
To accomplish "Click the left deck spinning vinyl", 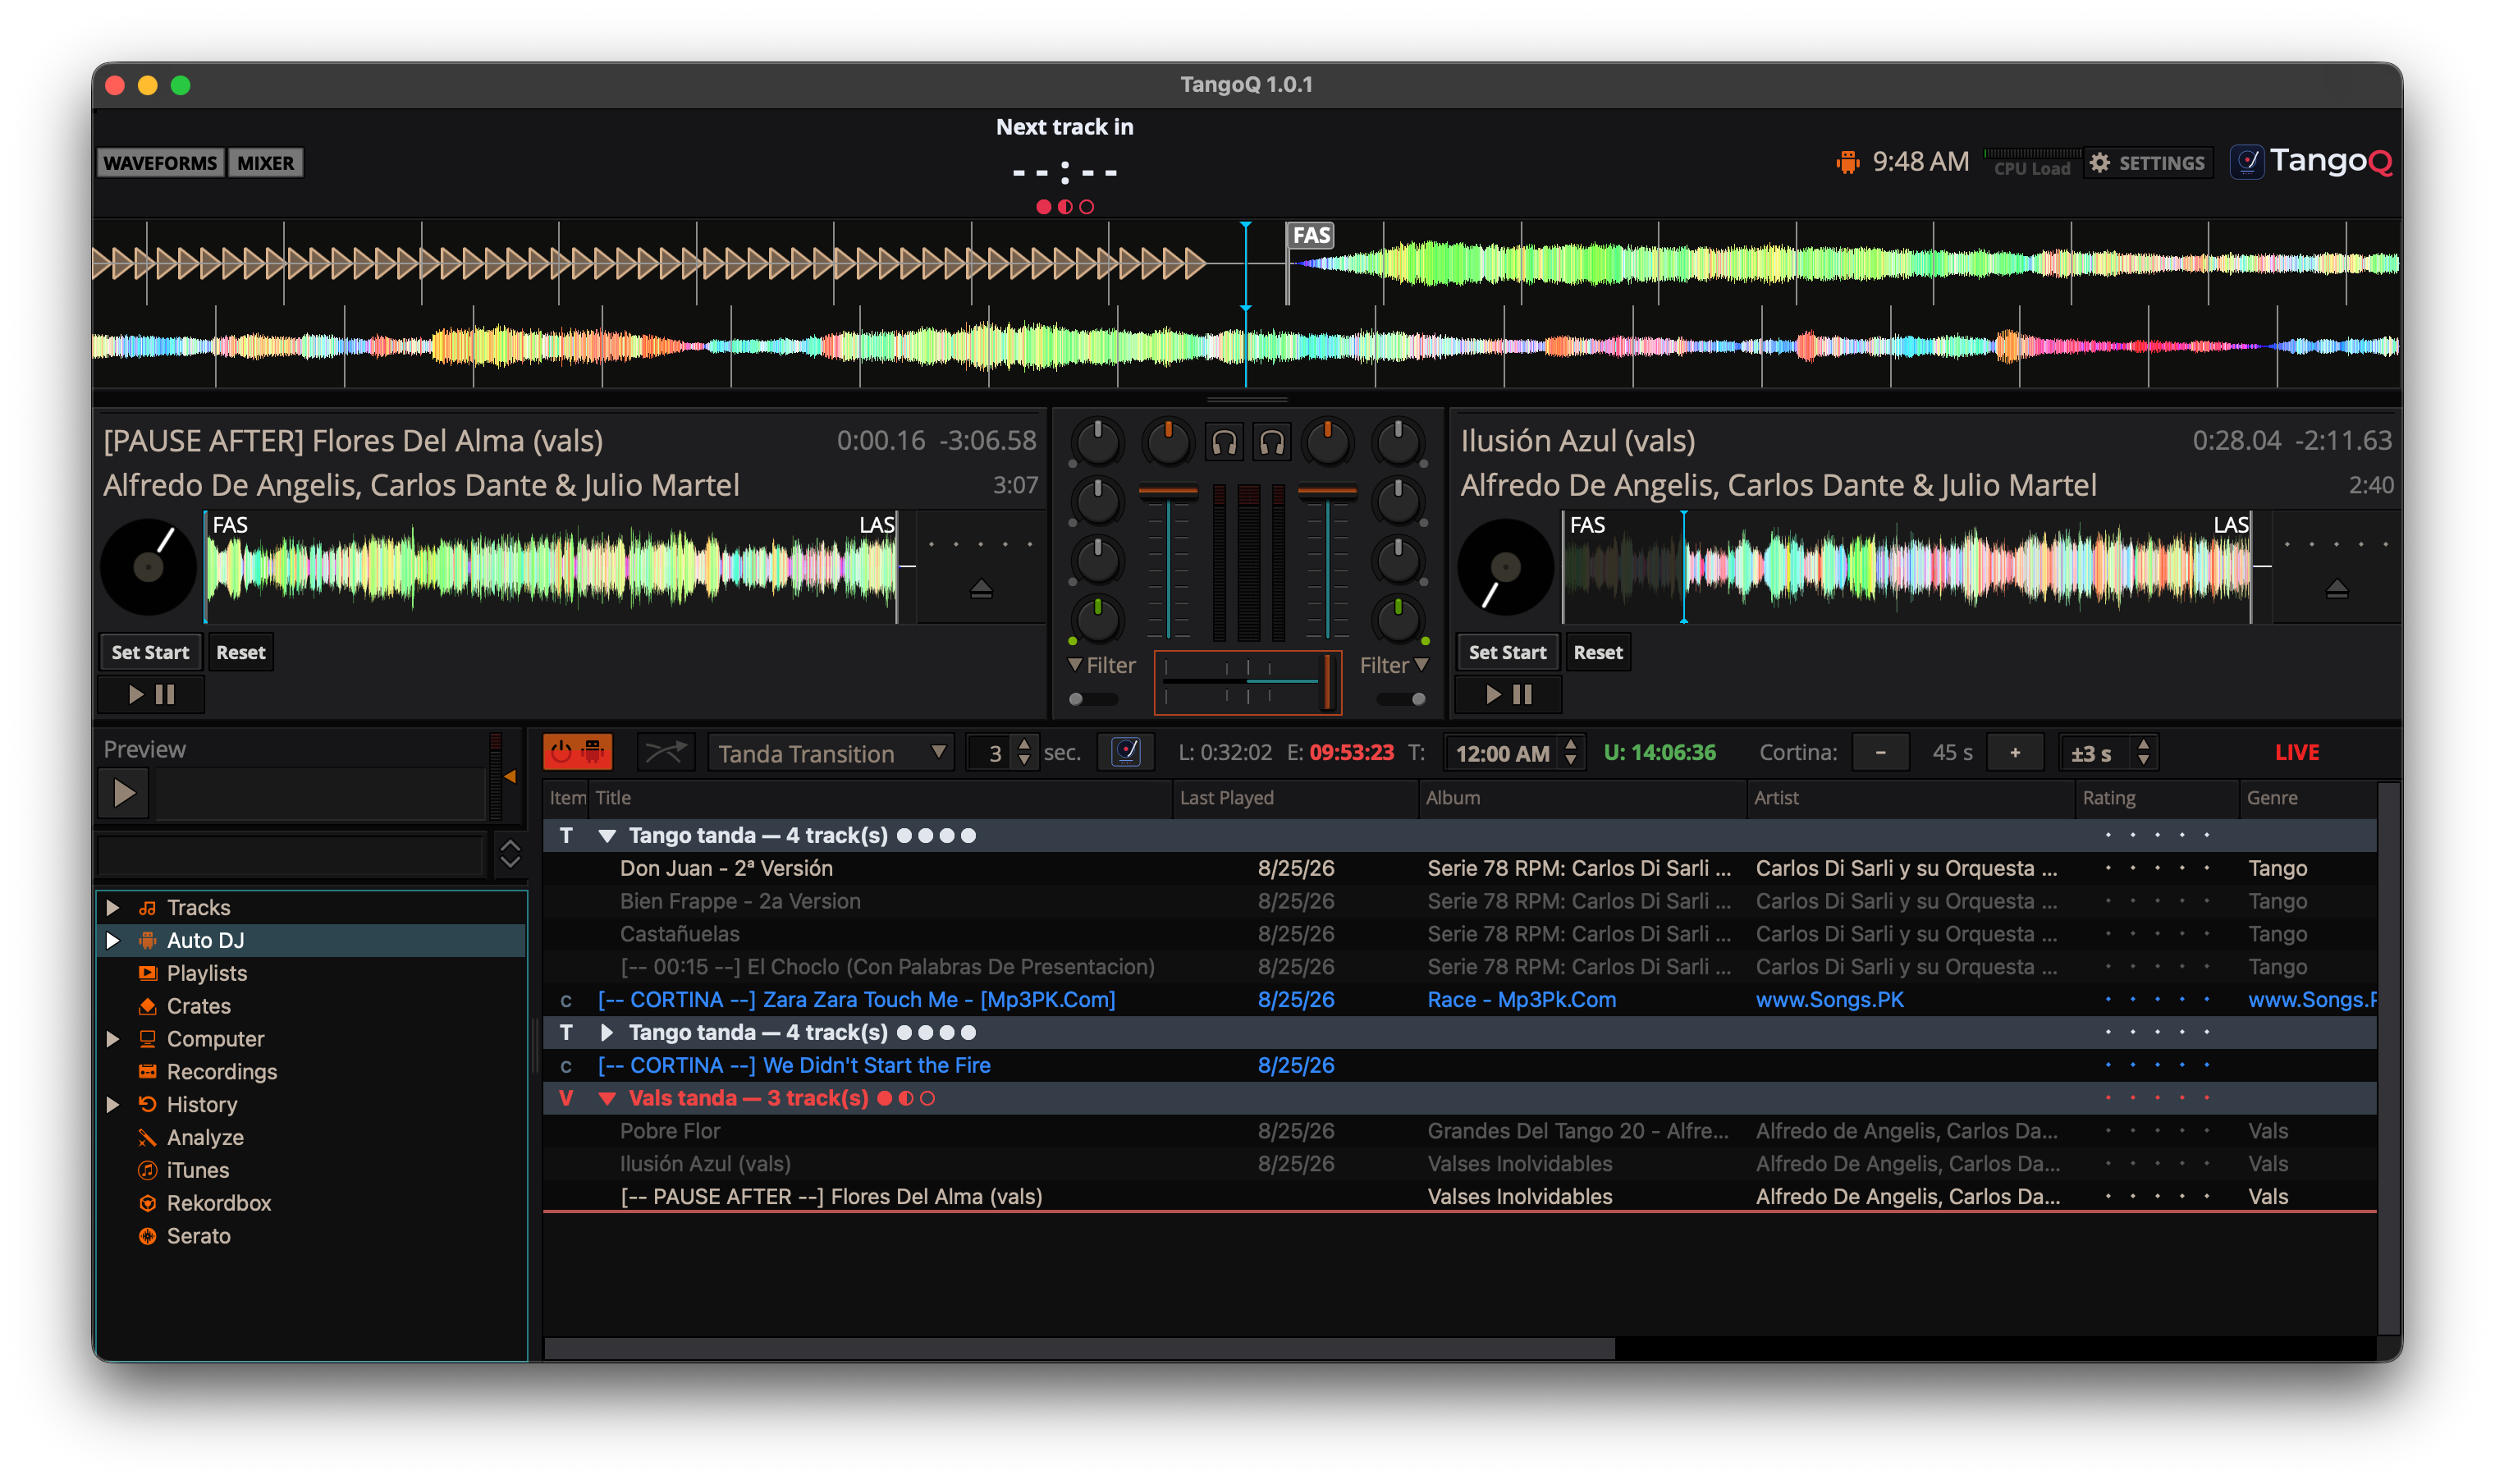I will tap(149, 567).
